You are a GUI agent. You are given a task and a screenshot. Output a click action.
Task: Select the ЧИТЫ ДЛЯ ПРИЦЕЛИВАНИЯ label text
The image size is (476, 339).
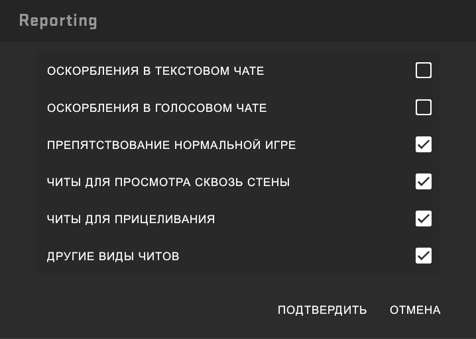click(x=131, y=219)
